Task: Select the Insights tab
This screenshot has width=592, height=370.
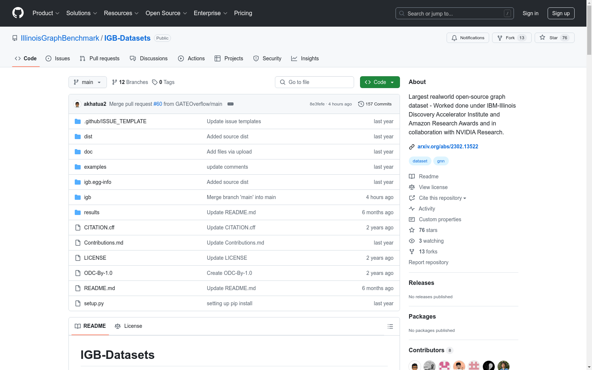Action: coord(305,58)
